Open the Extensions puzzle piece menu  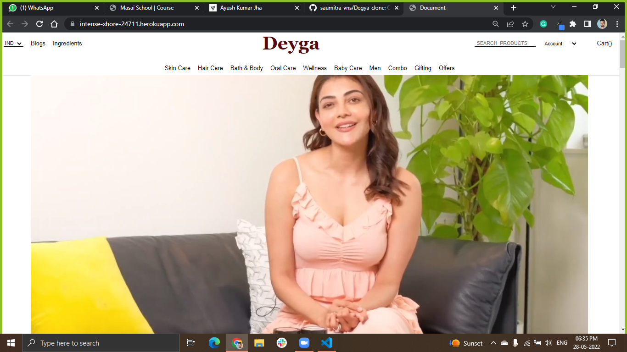point(573,24)
